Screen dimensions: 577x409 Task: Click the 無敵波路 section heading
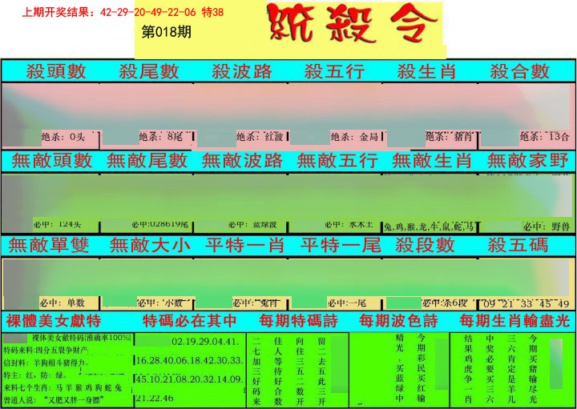[x=242, y=161]
